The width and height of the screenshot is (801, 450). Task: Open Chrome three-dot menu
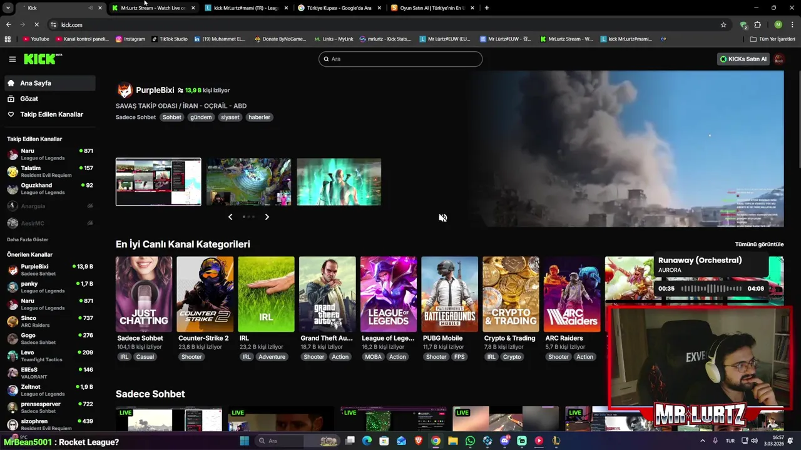coord(792,25)
